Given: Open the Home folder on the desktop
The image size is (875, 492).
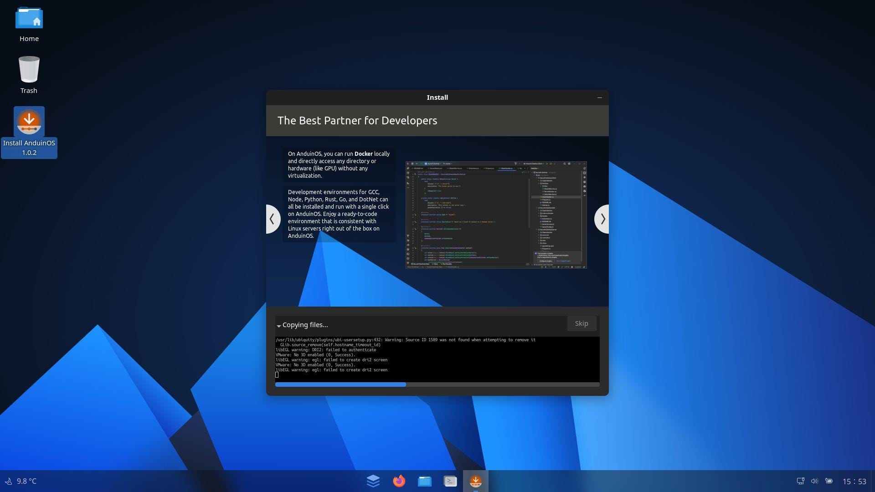Looking at the screenshot, I should pos(29,18).
